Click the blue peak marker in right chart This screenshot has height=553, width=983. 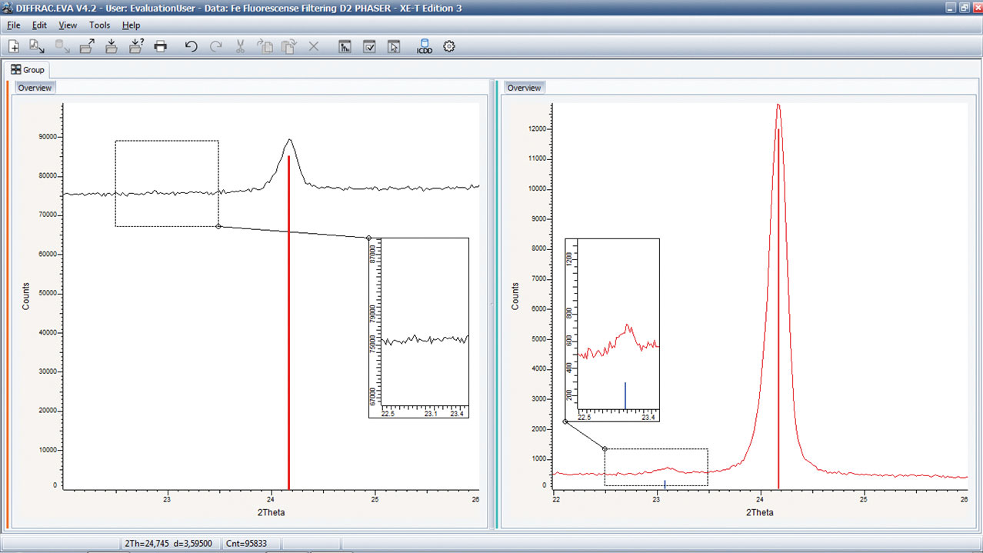point(665,484)
